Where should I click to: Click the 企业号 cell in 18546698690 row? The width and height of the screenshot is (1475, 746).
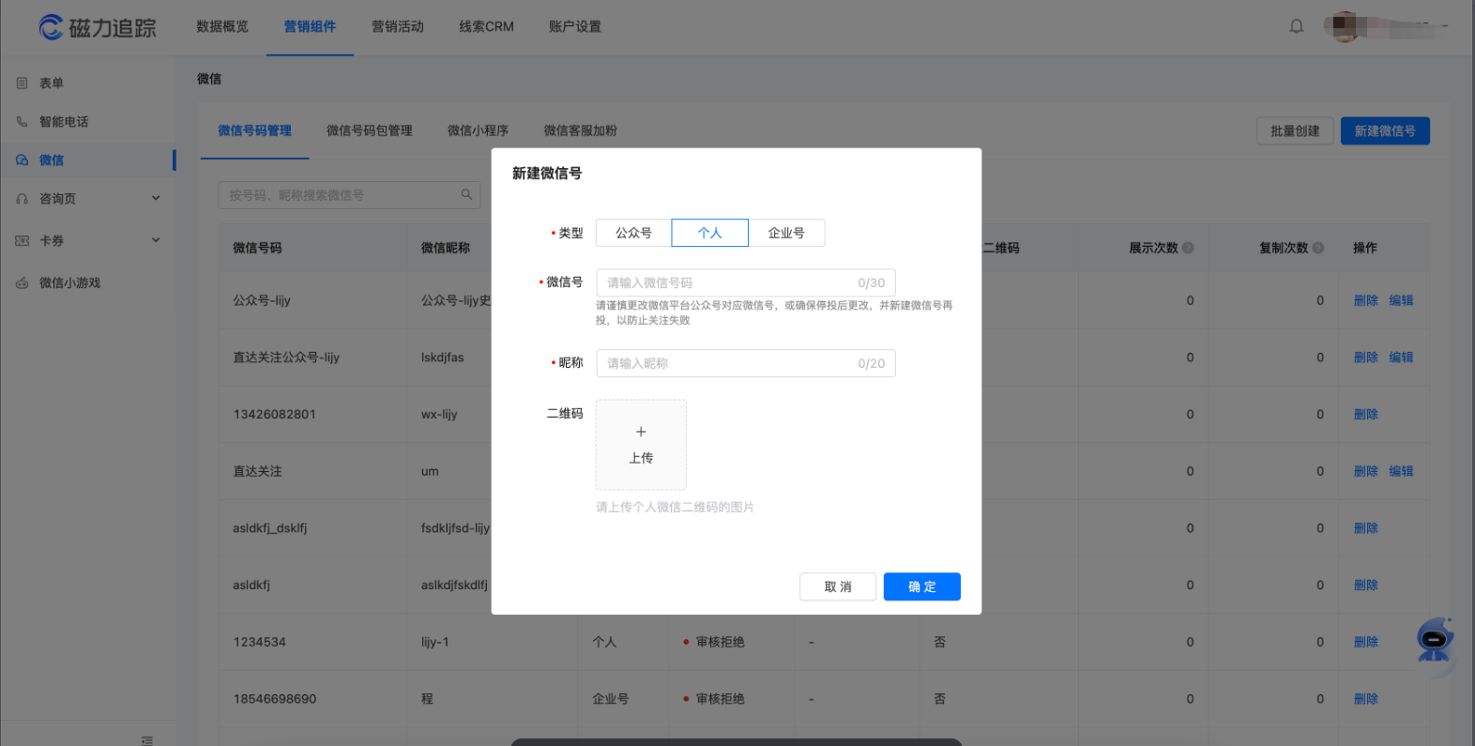[611, 699]
